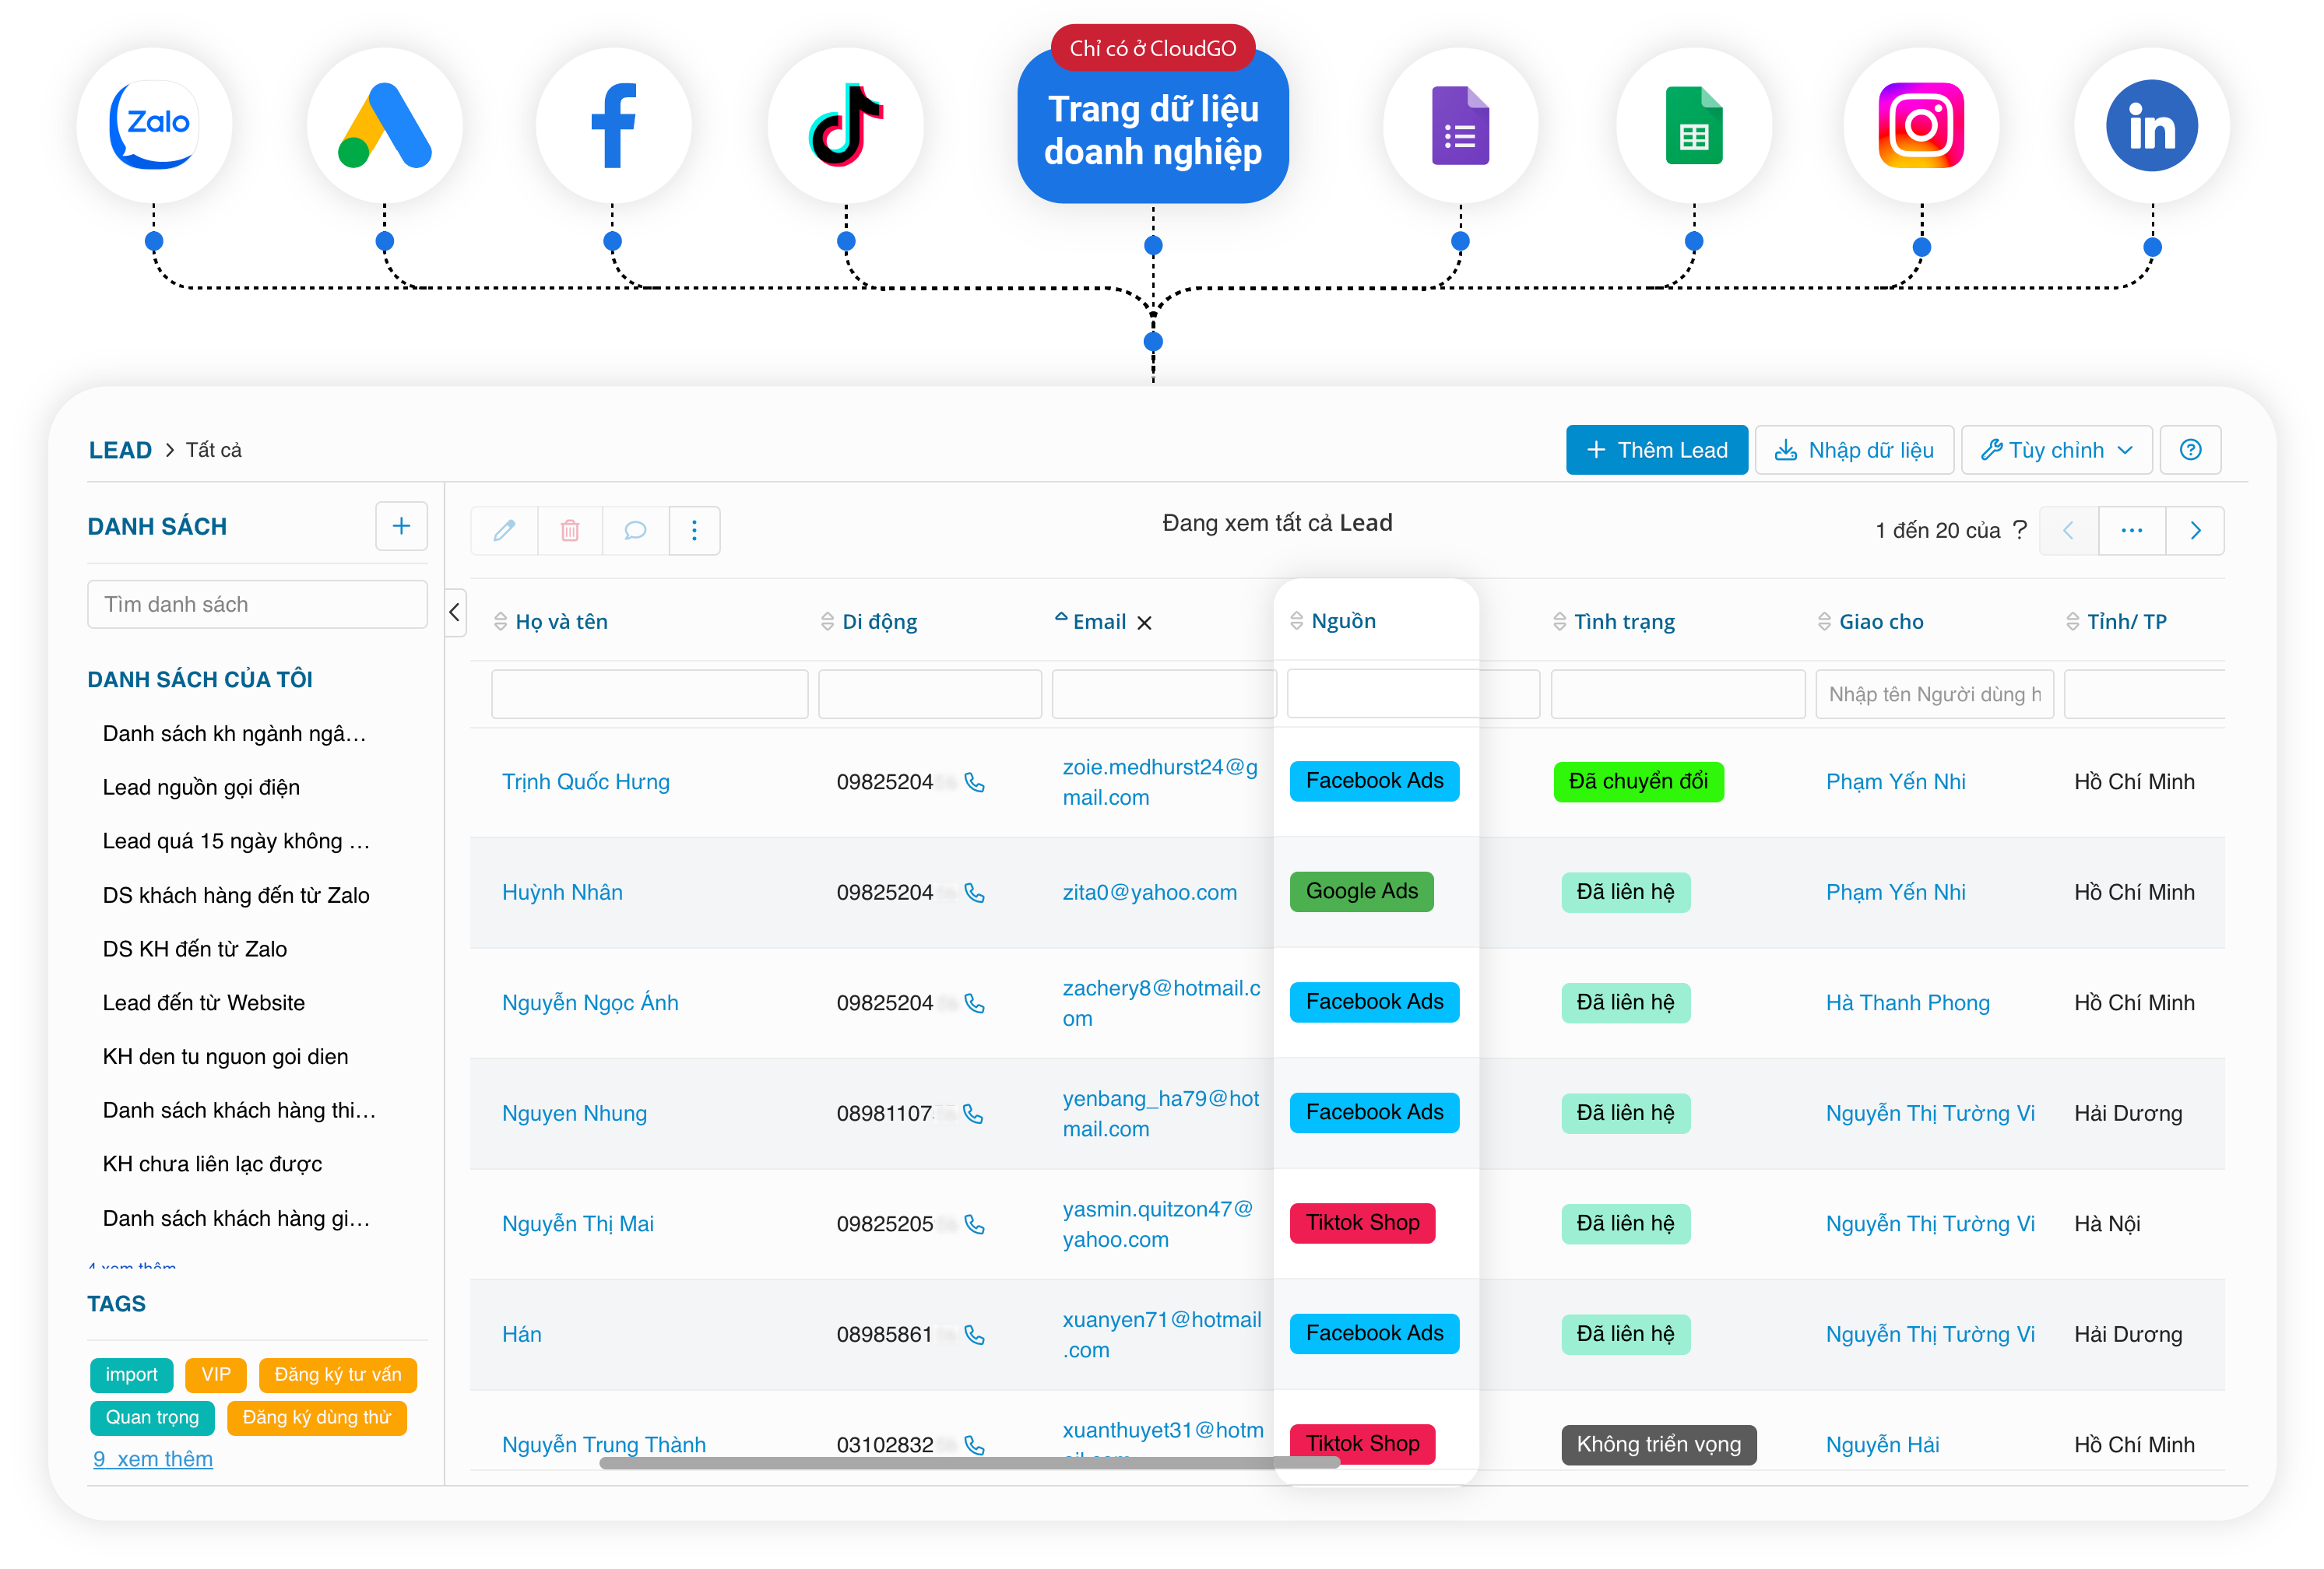
Task: Click the Google Ads source badge
Action: click(1361, 891)
